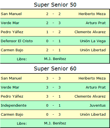Click M.J. Benítez in Super Senior 50

[x=55, y=59]
